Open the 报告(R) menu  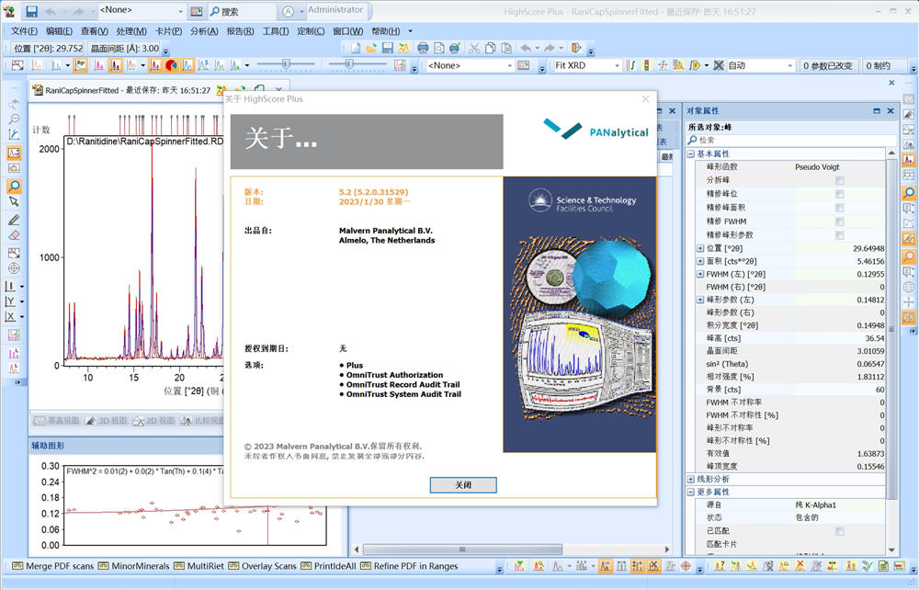coord(240,31)
